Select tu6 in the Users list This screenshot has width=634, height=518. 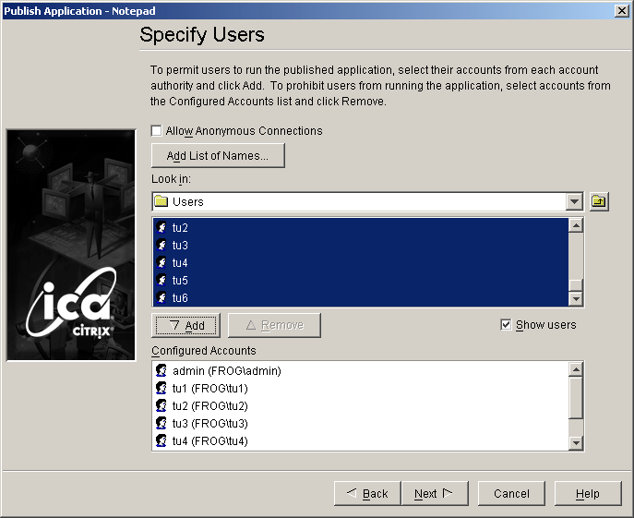[x=361, y=297]
